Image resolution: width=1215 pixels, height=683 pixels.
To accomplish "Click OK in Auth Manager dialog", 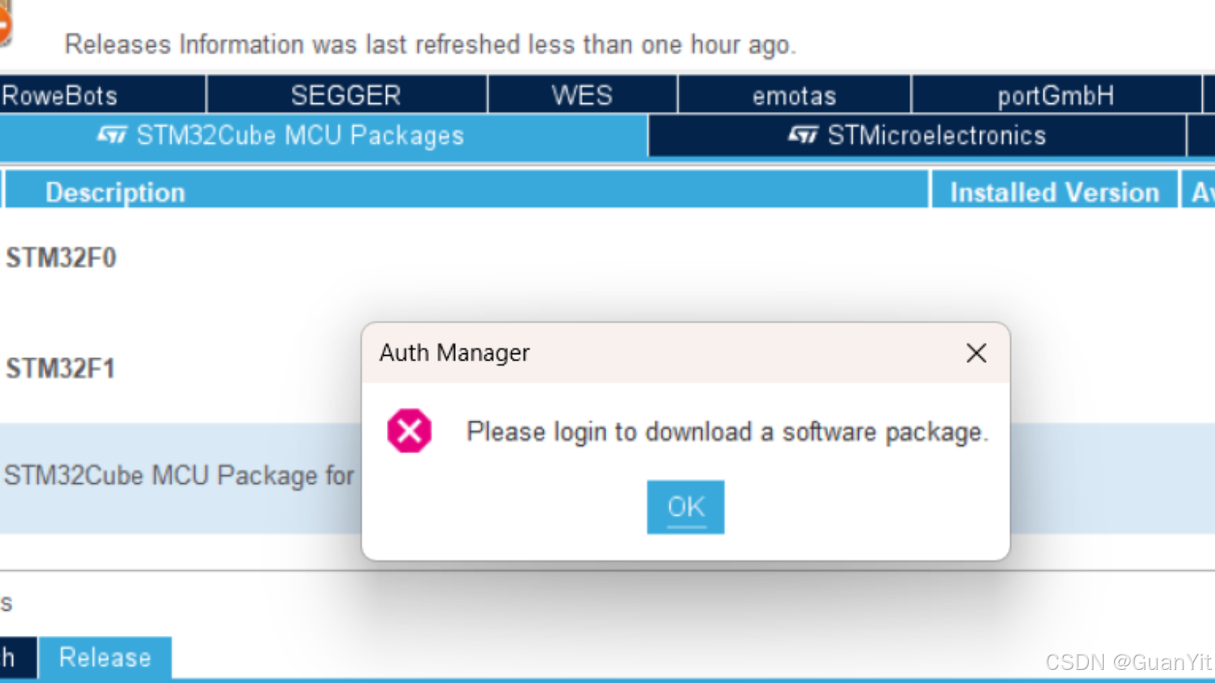I will [x=685, y=507].
